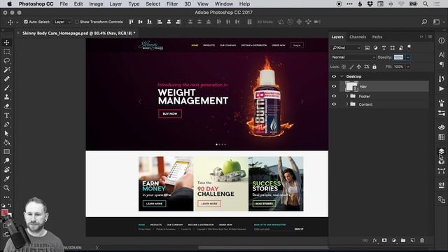
Task: Open the Kind filter dropdown
Action: tap(346, 48)
